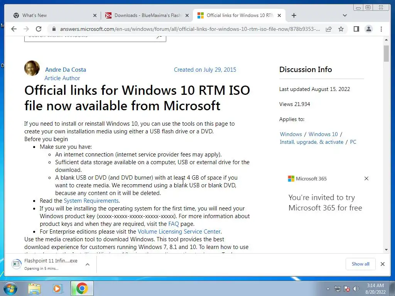Expand the Flashpoint download options chevron
This screenshot has width=395, height=296.
(x=88, y=264)
